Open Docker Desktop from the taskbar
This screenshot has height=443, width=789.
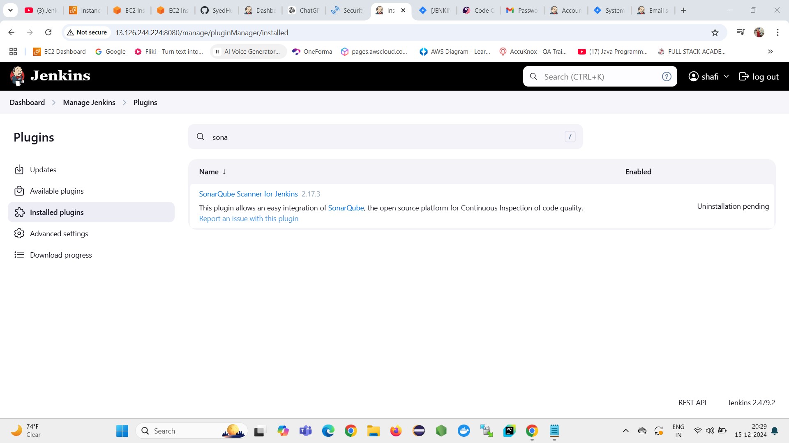(464, 431)
